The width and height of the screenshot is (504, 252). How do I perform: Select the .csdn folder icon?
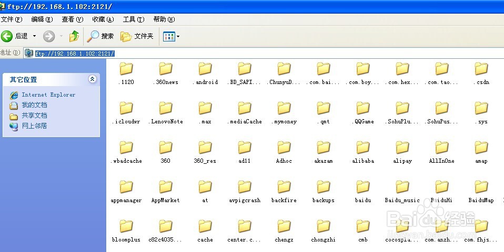point(481,69)
